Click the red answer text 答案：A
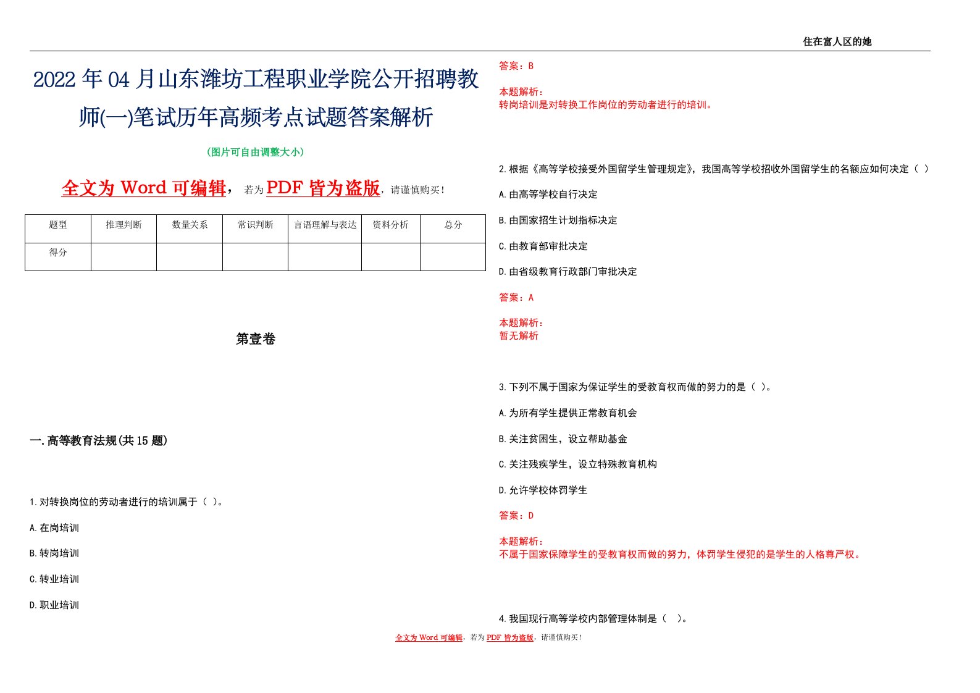Screen dimensions: 980x693 click(516, 298)
